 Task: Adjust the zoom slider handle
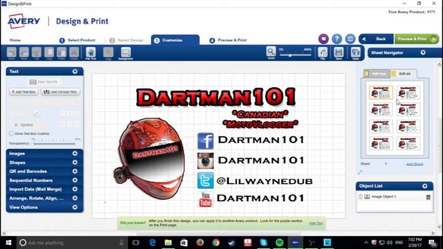click(290, 55)
